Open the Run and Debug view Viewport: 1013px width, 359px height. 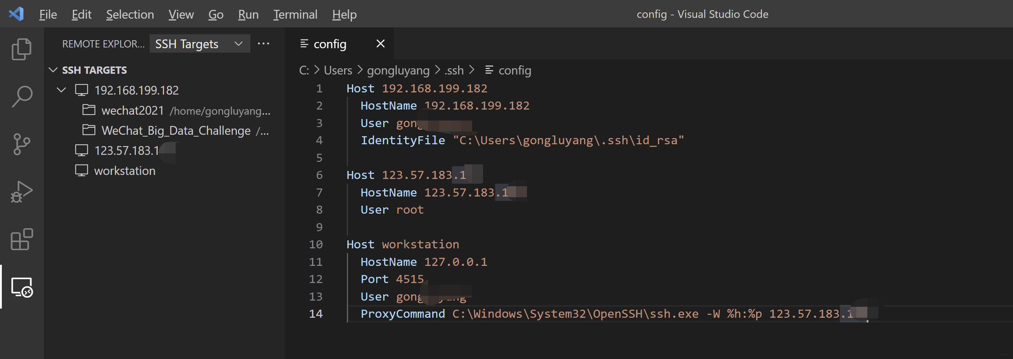point(22,192)
